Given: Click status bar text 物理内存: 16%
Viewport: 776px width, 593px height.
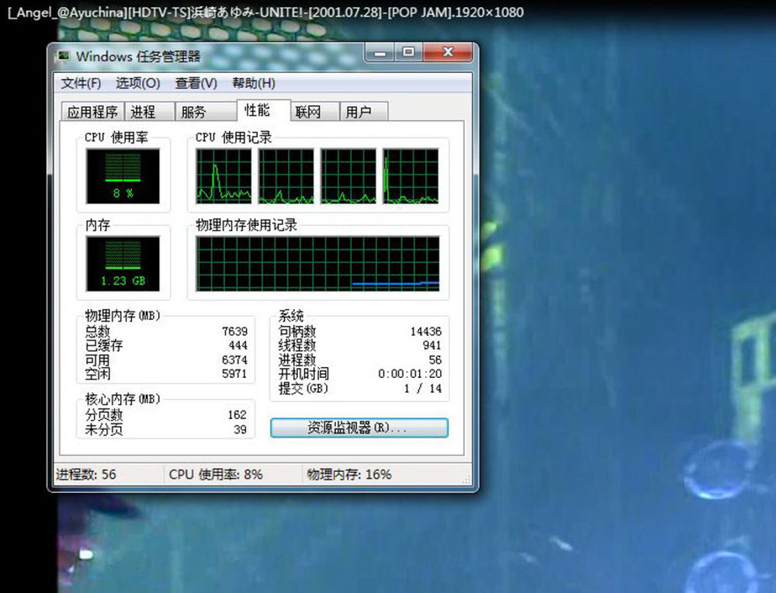Looking at the screenshot, I should pyautogui.click(x=349, y=475).
